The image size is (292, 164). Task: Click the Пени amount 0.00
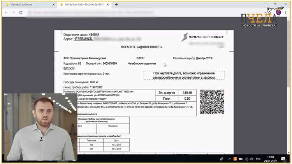point(187,99)
